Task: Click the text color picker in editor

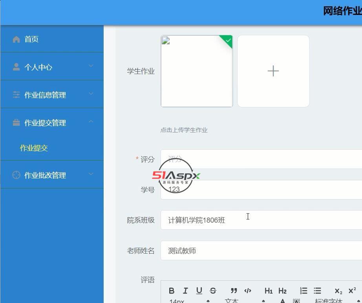Action: tap(282, 301)
